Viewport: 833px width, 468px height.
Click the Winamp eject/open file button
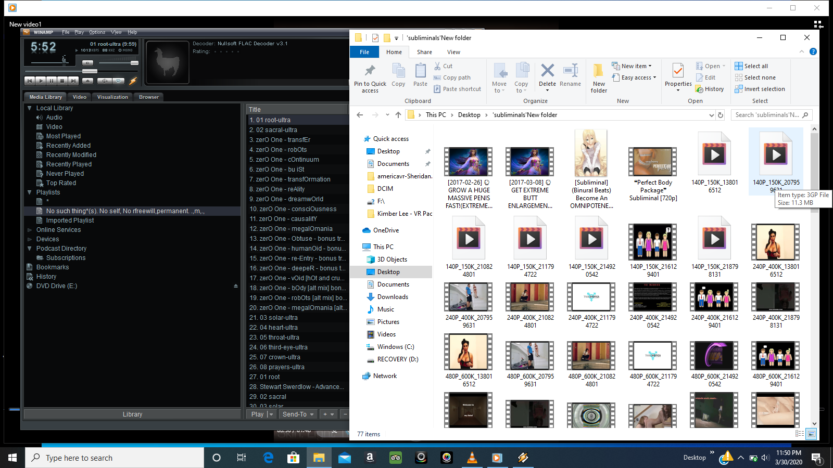click(88, 81)
